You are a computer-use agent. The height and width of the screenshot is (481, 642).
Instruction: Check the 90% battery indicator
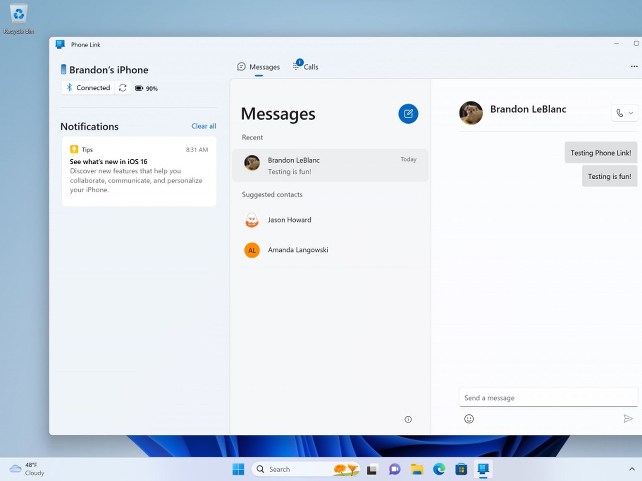146,88
